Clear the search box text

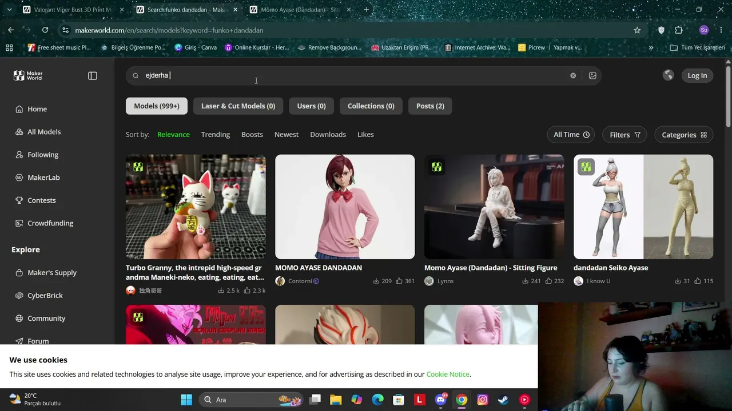click(573, 75)
